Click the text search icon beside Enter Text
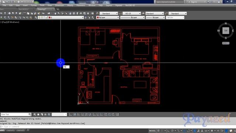Image resolution: width=236 pixels, height=133 pixels. [29, 115]
